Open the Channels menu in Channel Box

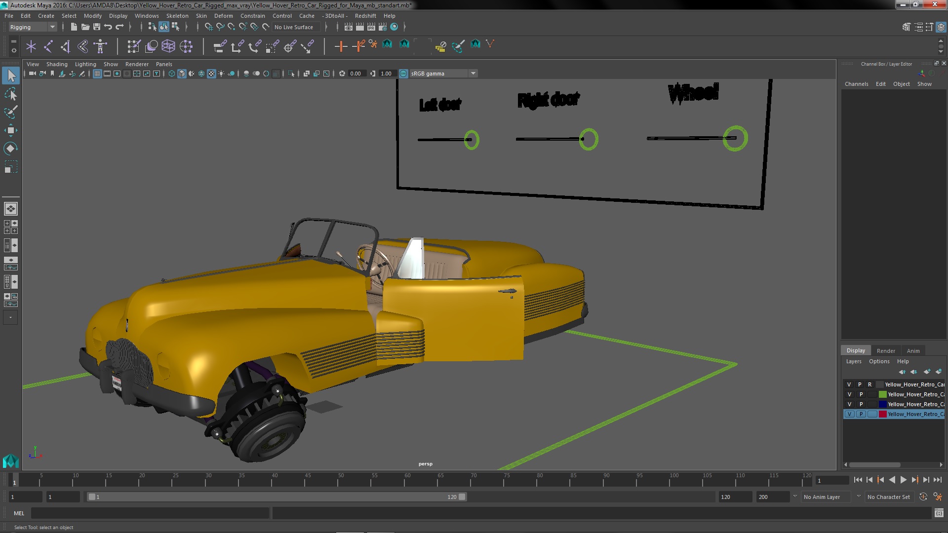pyautogui.click(x=856, y=84)
